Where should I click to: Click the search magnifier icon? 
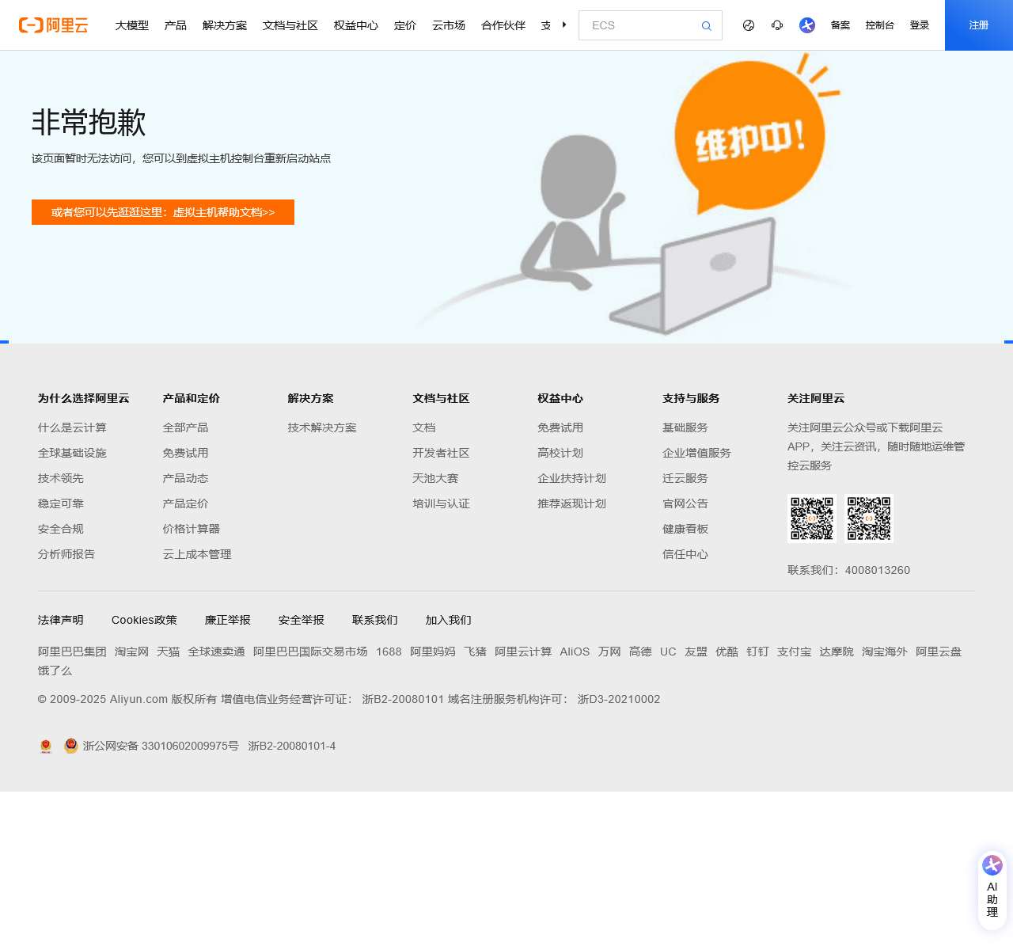click(x=706, y=26)
